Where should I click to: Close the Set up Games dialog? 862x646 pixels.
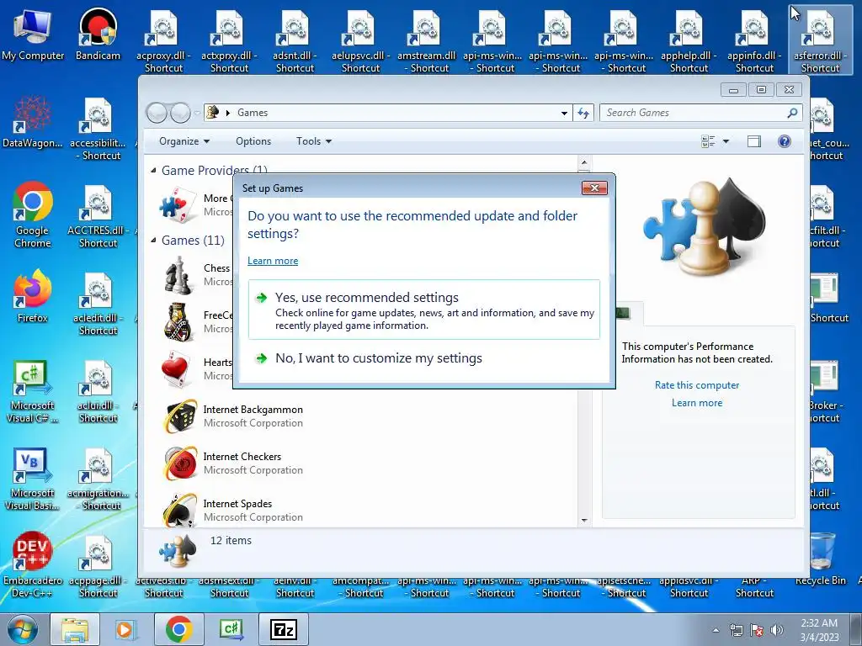(594, 188)
